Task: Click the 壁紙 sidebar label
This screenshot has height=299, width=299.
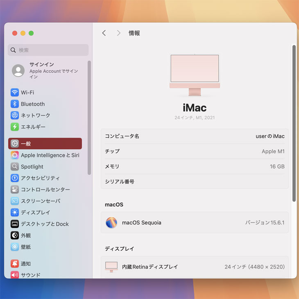Action: (x=26, y=247)
